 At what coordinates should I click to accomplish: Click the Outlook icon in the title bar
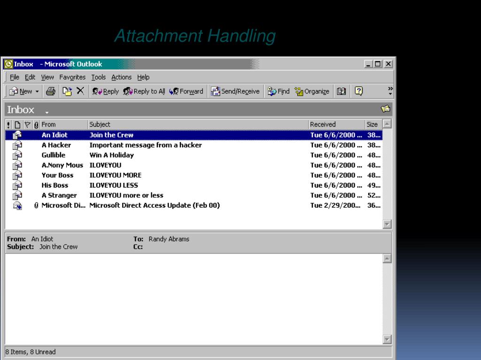(8, 64)
